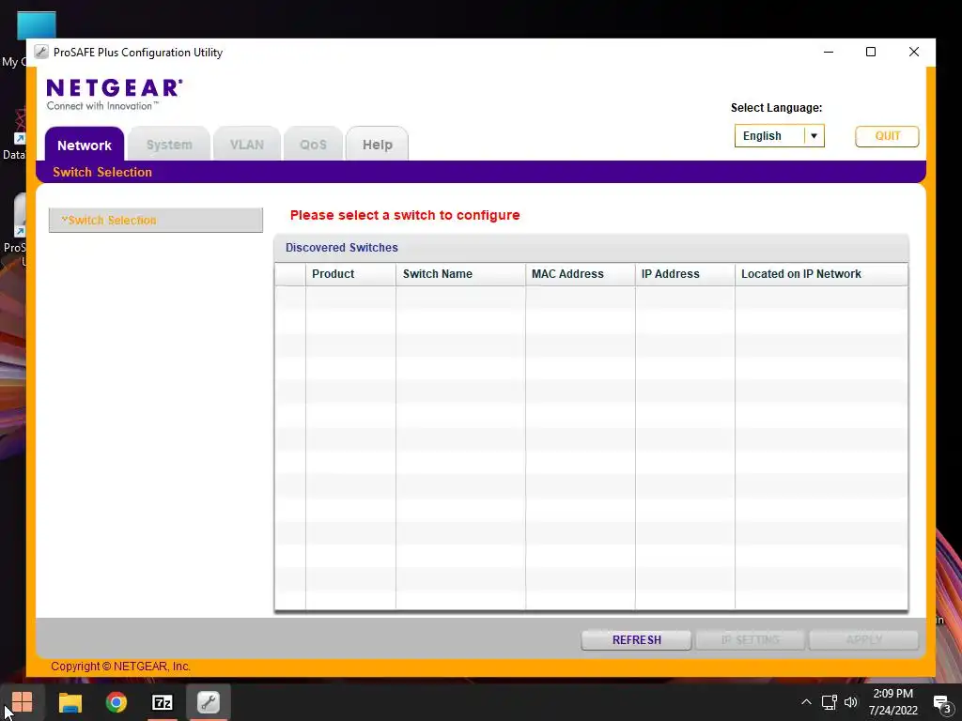Click the Copyright NETGEAR, Inc. text
The width and height of the screenshot is (962, 721).
[120, 667]
